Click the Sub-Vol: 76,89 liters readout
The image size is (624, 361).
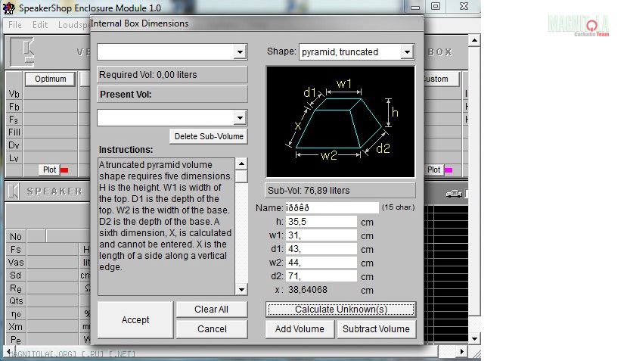(340, 191)
